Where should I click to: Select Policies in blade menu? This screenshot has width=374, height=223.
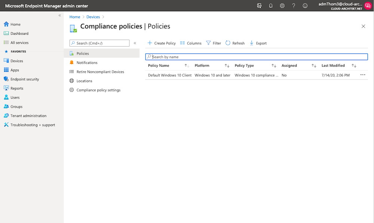coord(102,53)
